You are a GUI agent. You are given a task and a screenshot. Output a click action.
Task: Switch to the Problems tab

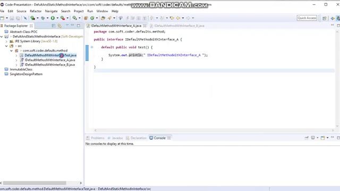pos(96,138)
